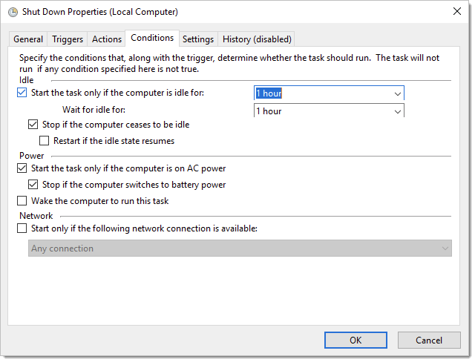Image resolution: width=475 pixels, height=362 pixels.
Task: Disable start only on AC power option
Action: pyautogui.click(x=22, y=169)
